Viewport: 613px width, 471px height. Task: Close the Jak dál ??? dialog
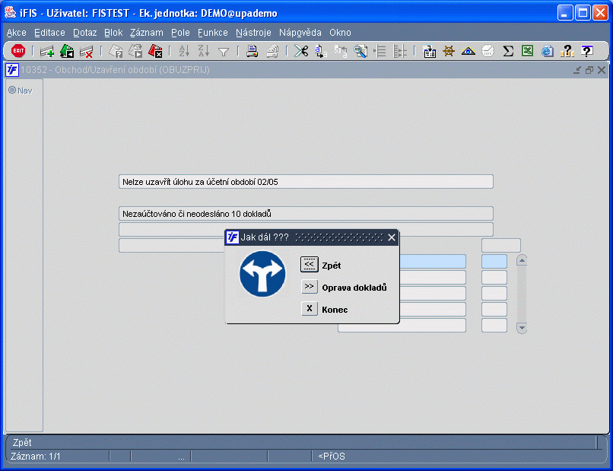click(x=392, y=237)
